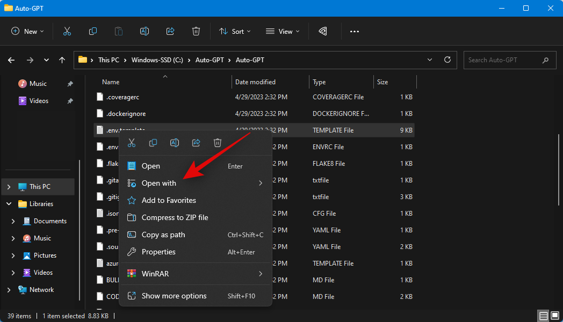Select Pictures under Libraries
563x322 pixels.
pos(45,255)
